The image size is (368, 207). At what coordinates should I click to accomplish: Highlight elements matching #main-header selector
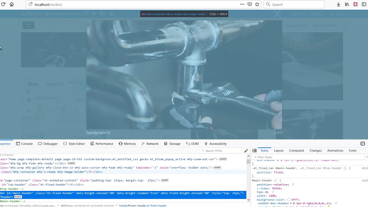[275, 181]
